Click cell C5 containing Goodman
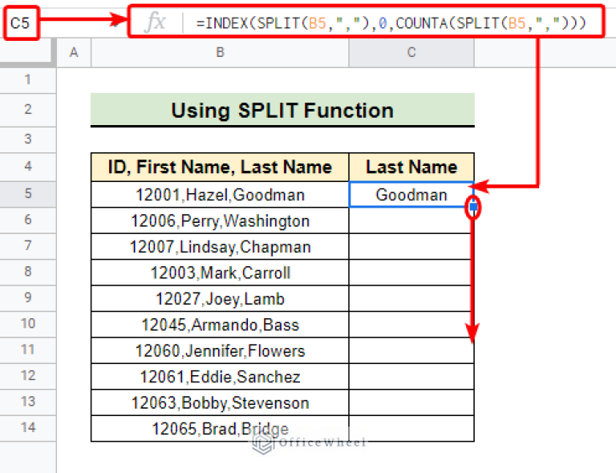The height and width of the screenshot is (473, 616). [411, 194]
